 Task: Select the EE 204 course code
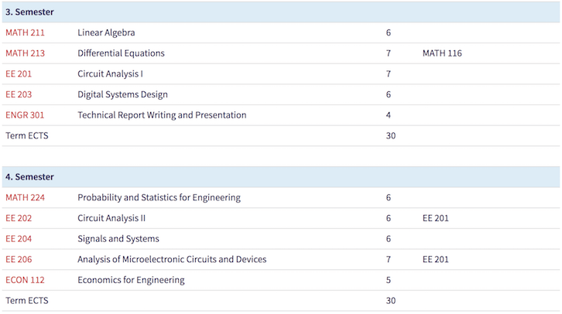pos(19,239)
